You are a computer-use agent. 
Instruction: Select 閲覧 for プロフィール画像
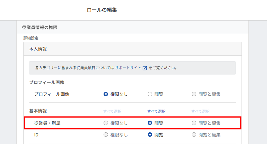tap(150, 94)
